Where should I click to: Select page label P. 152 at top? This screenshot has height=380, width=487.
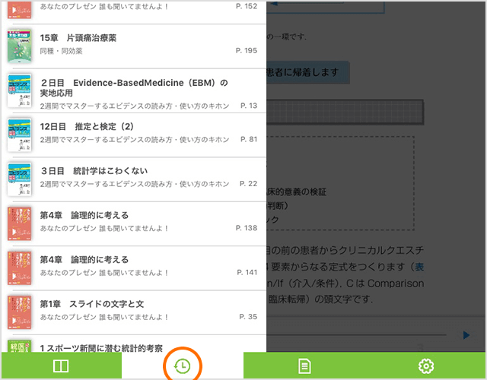[247, 6]
